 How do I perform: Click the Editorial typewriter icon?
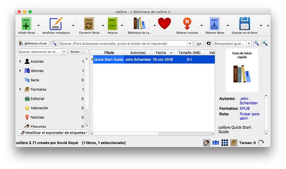27,98
